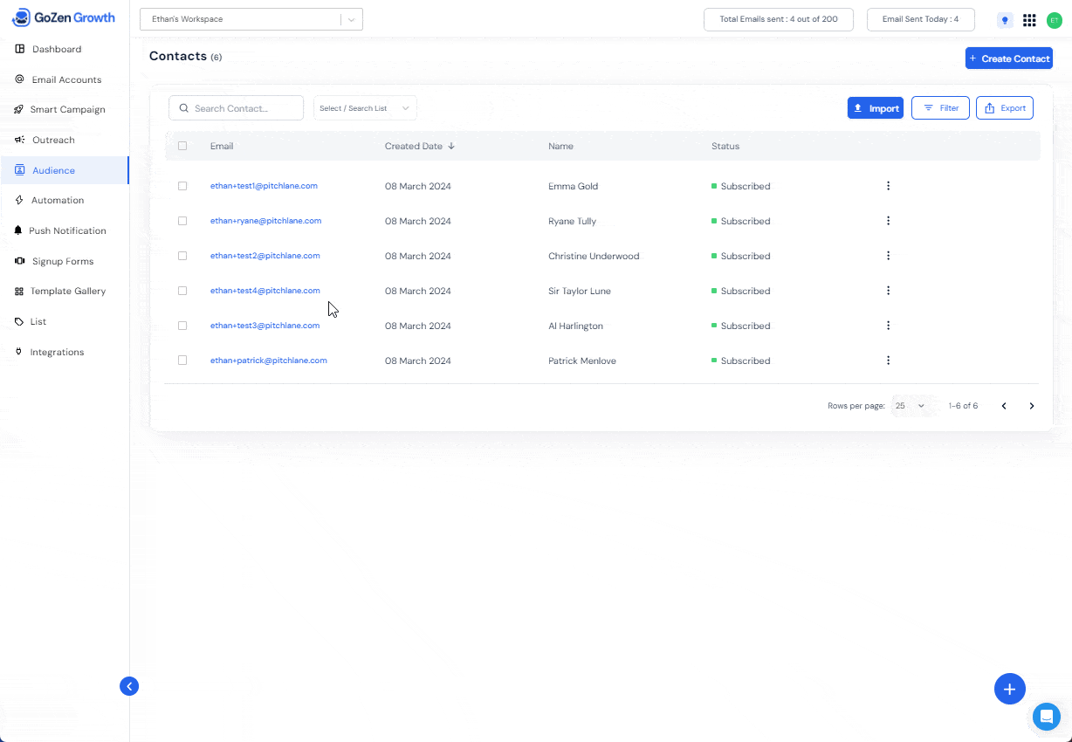Open actions menu for Christine Underwood

[x=888, y=256]
